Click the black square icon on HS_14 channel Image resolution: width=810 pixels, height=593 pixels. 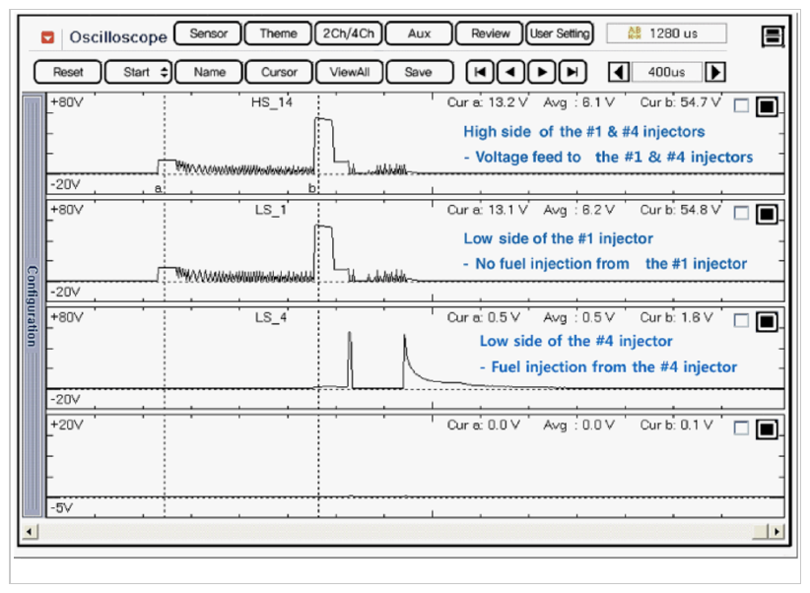[768, 107]
